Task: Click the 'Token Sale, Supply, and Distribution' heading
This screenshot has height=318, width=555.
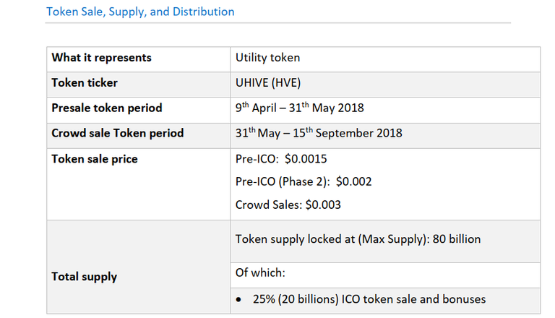Action: tap(140, 12)
